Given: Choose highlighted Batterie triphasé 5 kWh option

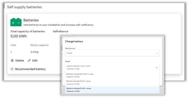Looking at the screenshot, I should tap(112, 90).
